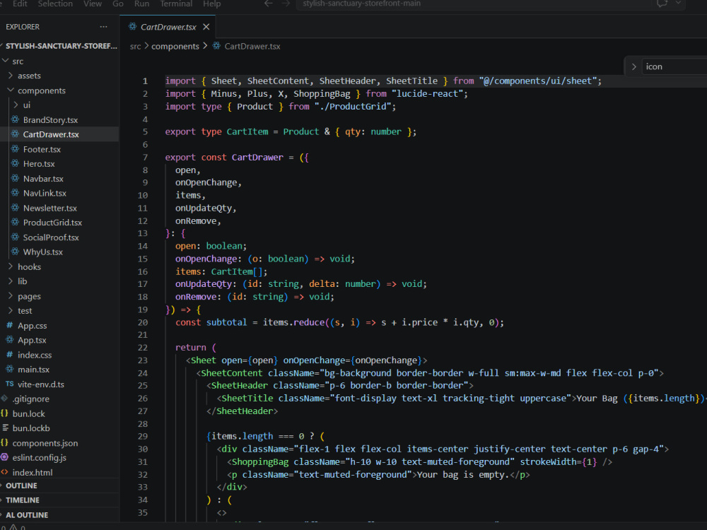Open WhyUs.tsx file
The height and width of the screenshot is (530, 707).
(x=42, y=252)
